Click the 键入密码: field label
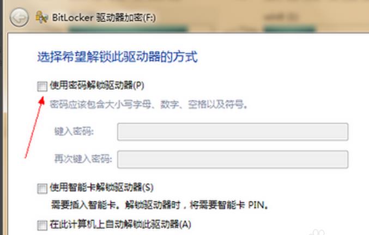The height and width of the screenshot is (235, 369). [x=74, y=131]
